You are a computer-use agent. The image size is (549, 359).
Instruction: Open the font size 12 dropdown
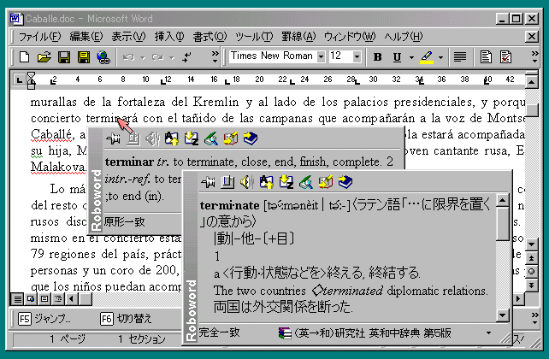[357, 56]
